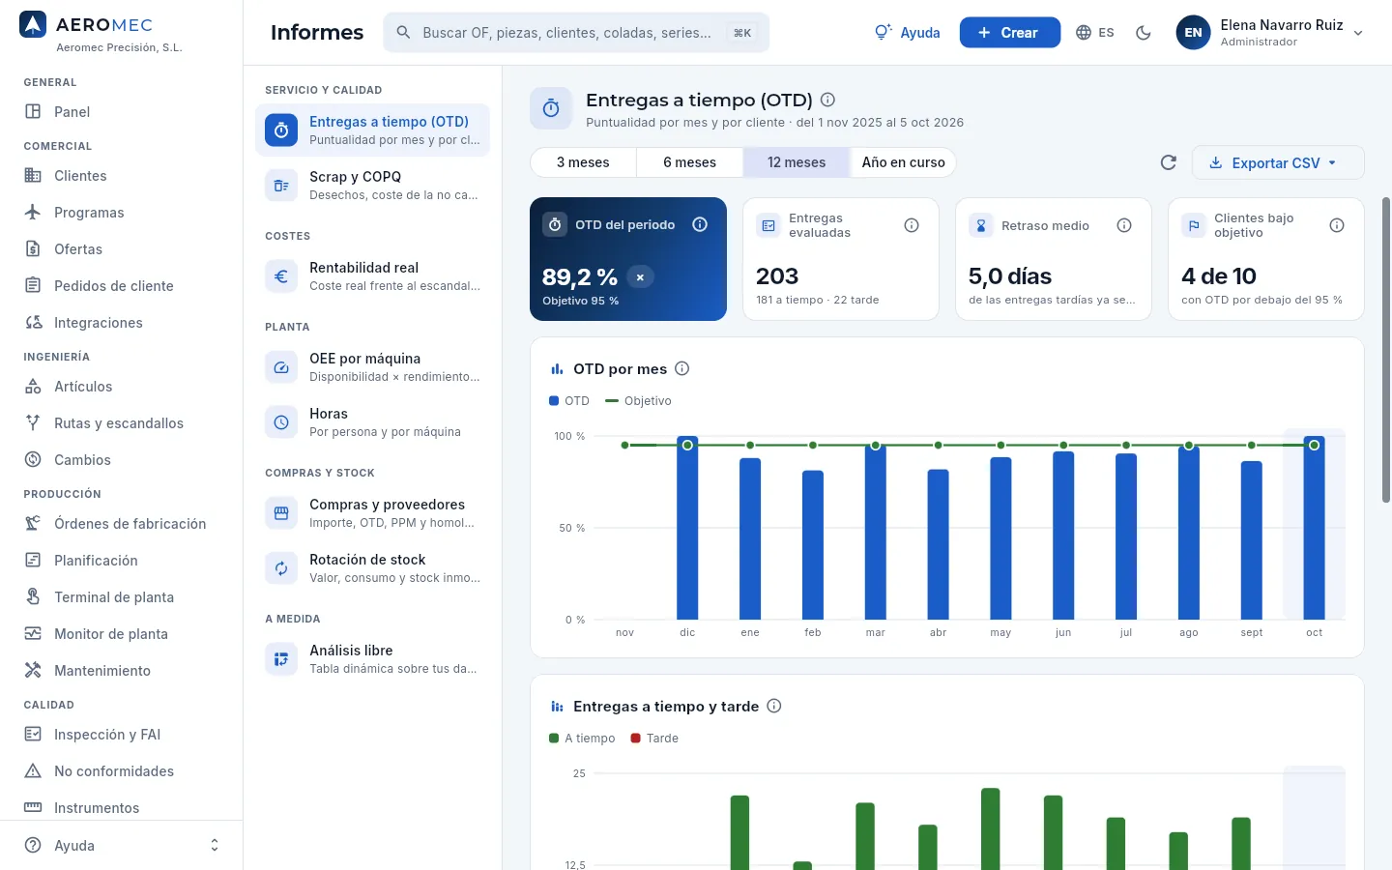1392x870 pixels.
Task: Click the oct bar in OTD por mes chart
Action: click(x=1314, y=528)
